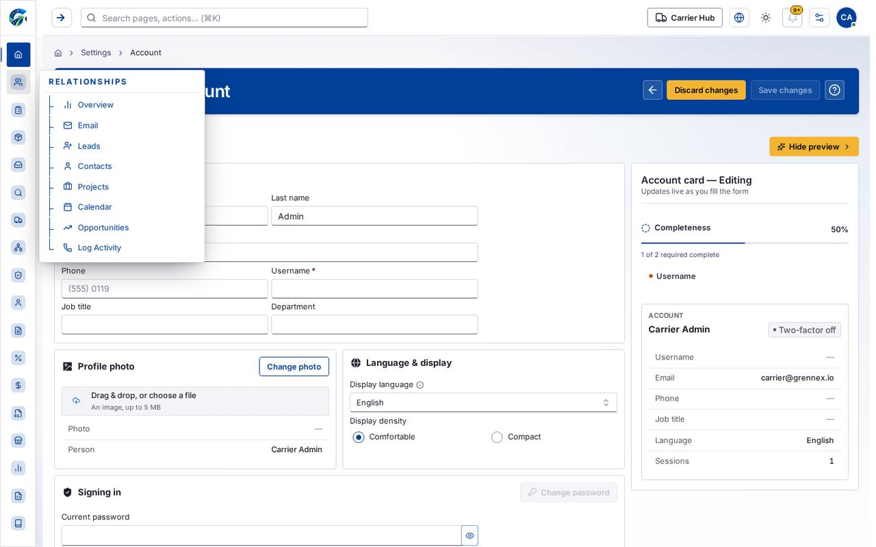Open the home icon in the sidebar
This screenshot has height=547, width=876.
(x=18, y=55)
